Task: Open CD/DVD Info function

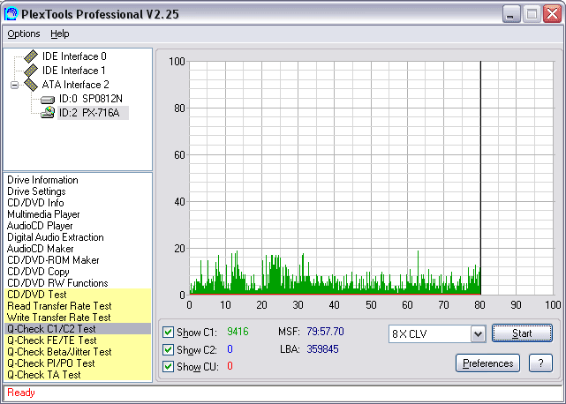Action: point(35,203)
